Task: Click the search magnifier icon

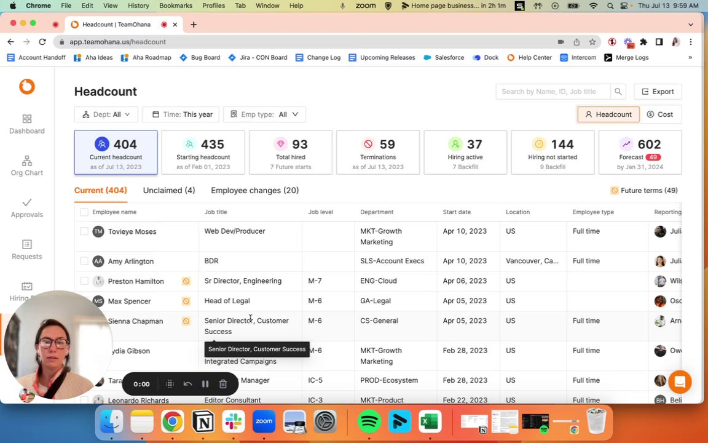Action: click(618, 91)
